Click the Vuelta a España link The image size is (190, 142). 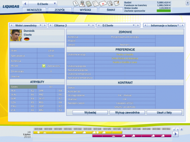(125, 55)
